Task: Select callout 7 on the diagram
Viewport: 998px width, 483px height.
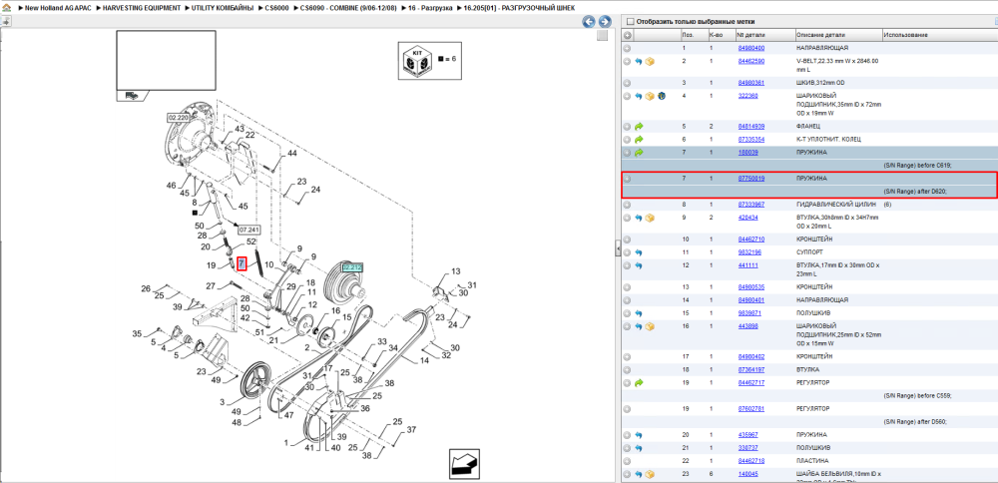Action: [x=242, y=263]
